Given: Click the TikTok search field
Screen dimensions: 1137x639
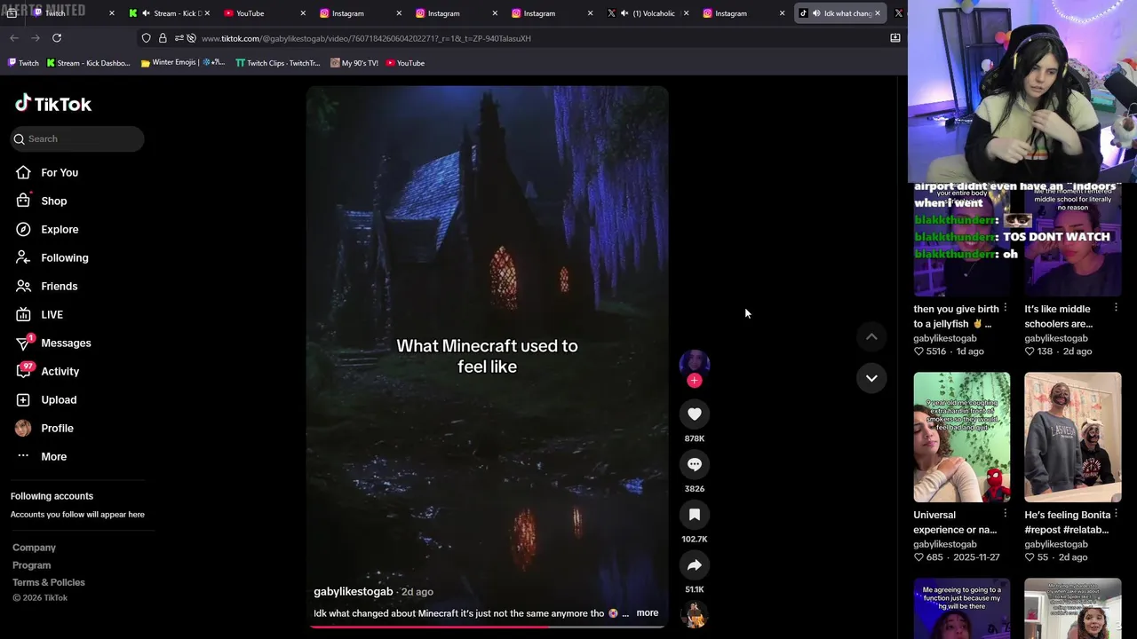Looking at the screenshot, I should point(77,138).
